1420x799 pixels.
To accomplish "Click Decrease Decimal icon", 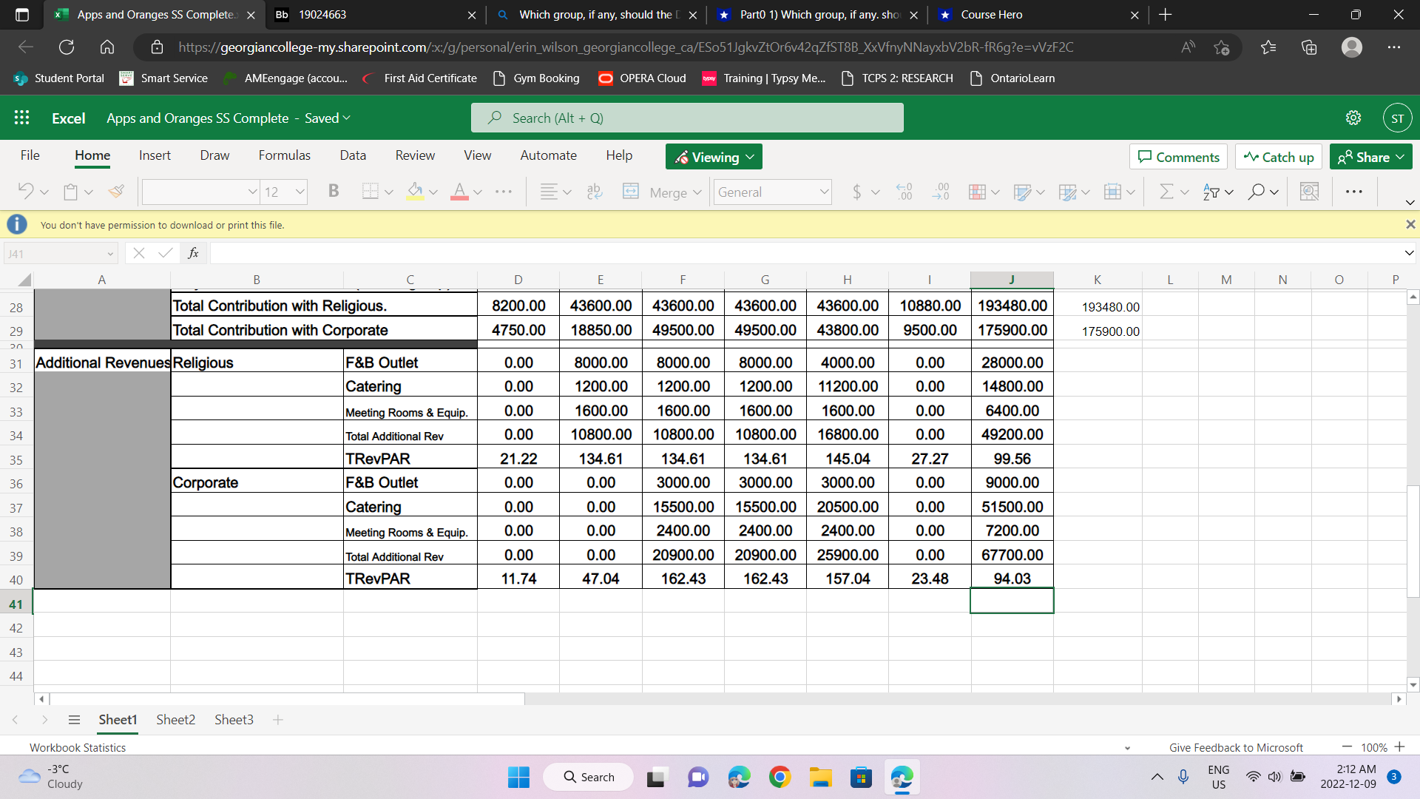I will click(941, 192).
